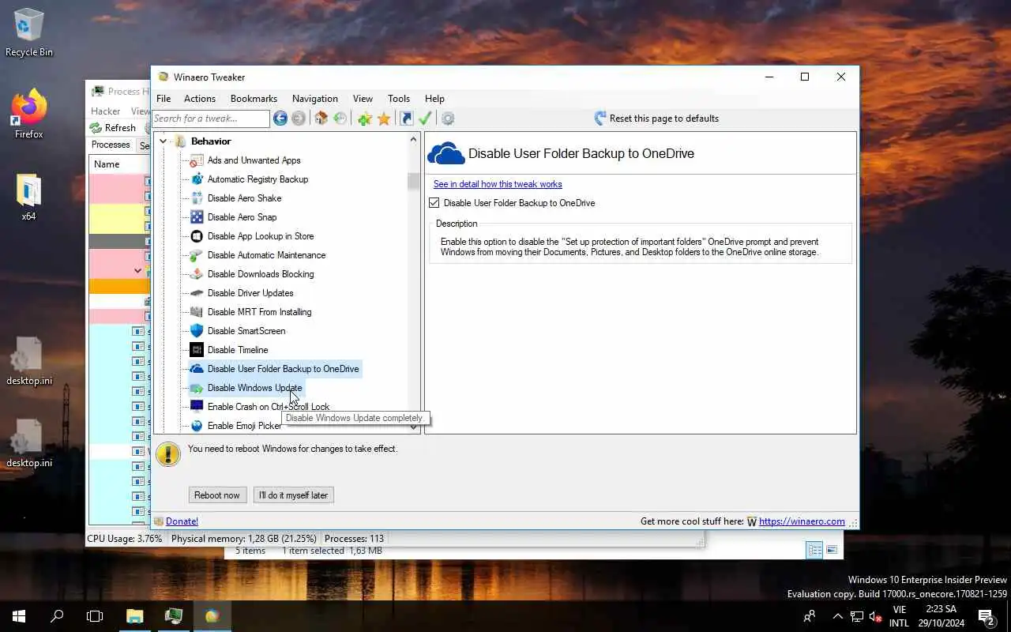Open the Windows Start menu

[x=19, y=616]
